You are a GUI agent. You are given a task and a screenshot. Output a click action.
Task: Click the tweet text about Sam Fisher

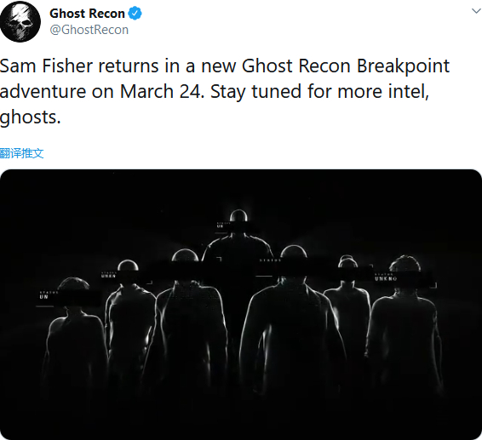(225, 92)
